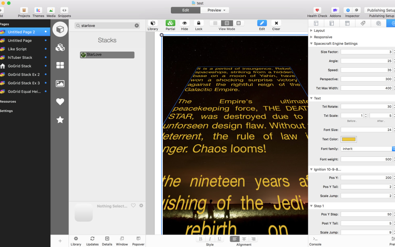Open the Console prompt icon
Screen dimensions: 395x247
coord(315,239)
